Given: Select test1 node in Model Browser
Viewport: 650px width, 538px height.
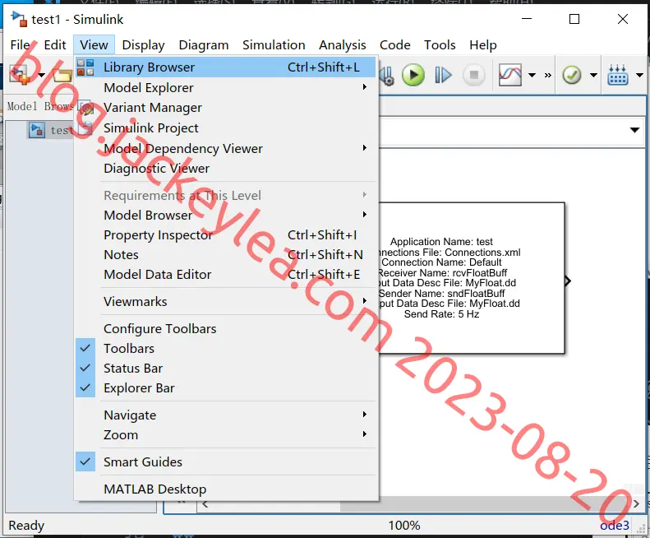Looking at the screenshot, I should click(50, 130).
